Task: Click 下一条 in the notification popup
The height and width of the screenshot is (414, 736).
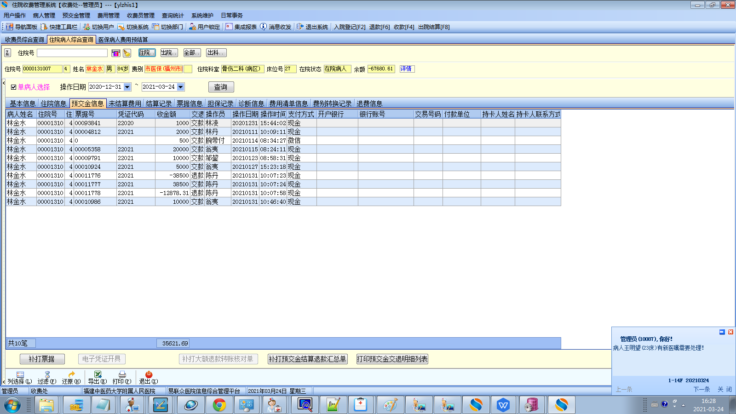Action: 702,389
